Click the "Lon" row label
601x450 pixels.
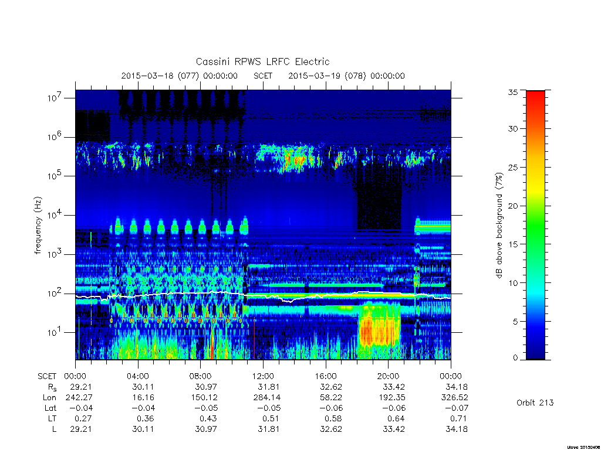(x=49, y=398)
